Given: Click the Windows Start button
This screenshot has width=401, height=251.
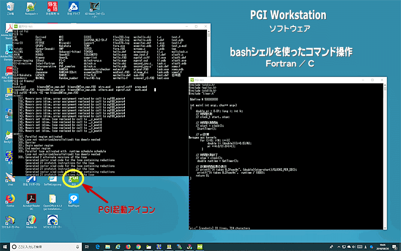Looking at the screenshot, I should pyautogui.click(x=5, y=246).
